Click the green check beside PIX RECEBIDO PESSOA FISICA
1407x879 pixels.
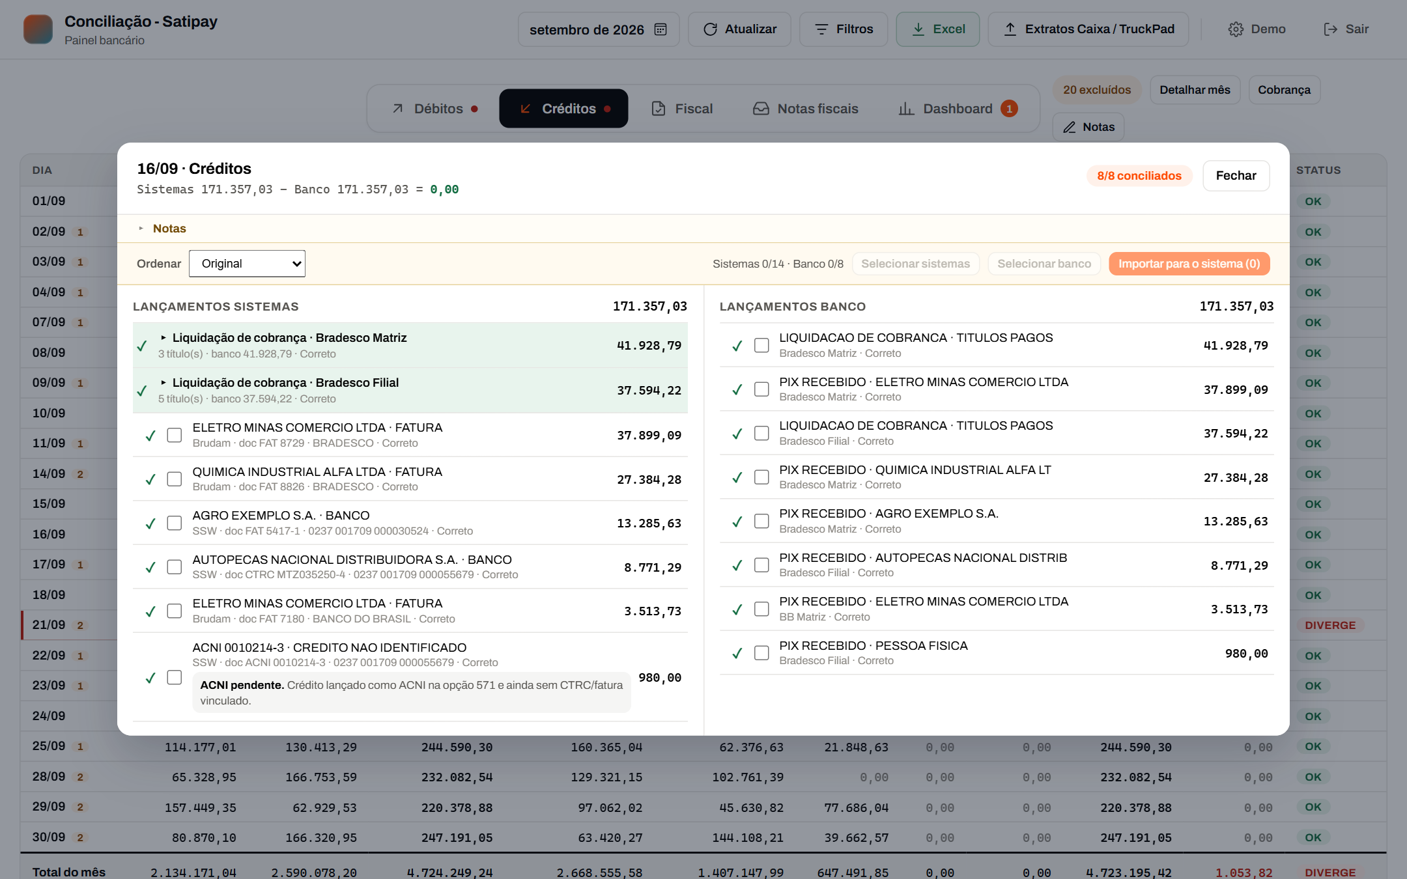coord(737,653)
